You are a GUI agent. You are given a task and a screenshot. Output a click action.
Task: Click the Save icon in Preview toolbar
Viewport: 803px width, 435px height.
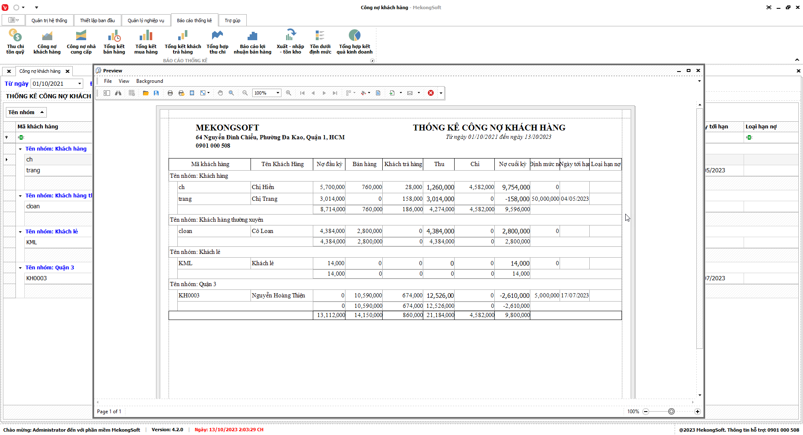[156, 93]
